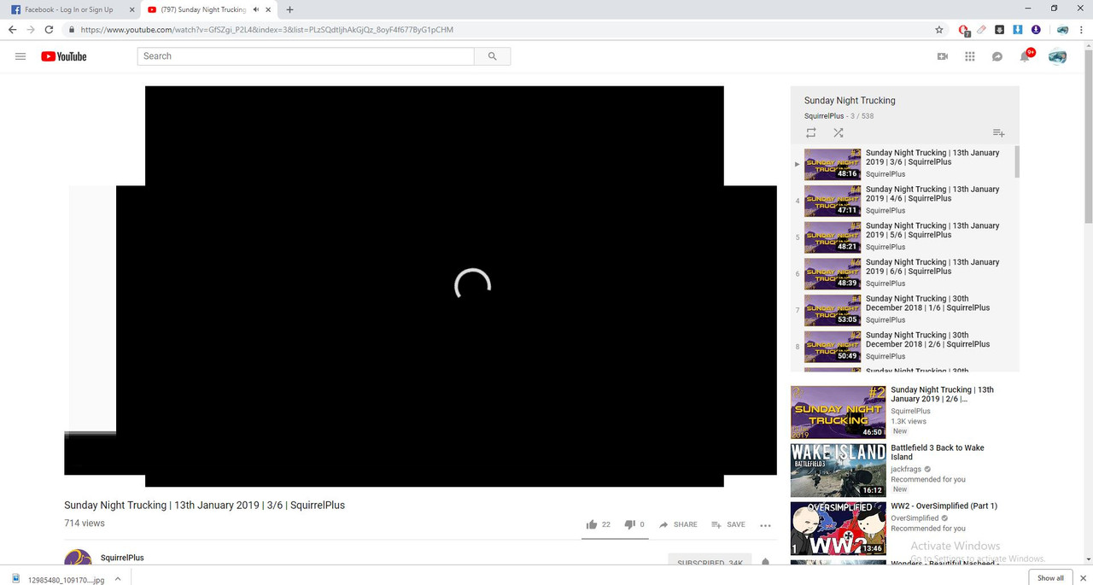Screen dimensions: 1093x585
Task: Open a new browser tab
Action: point(289,9)
